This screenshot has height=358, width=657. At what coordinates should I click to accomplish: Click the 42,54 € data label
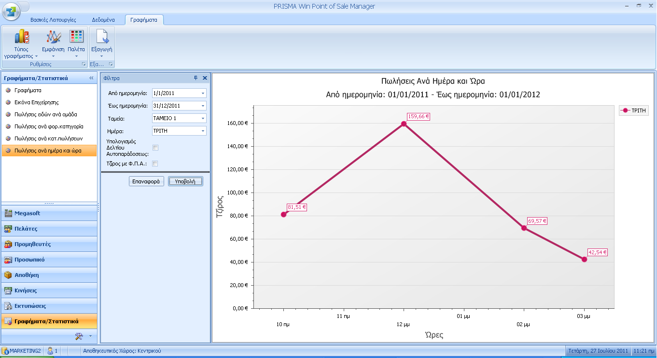(598, 252)
